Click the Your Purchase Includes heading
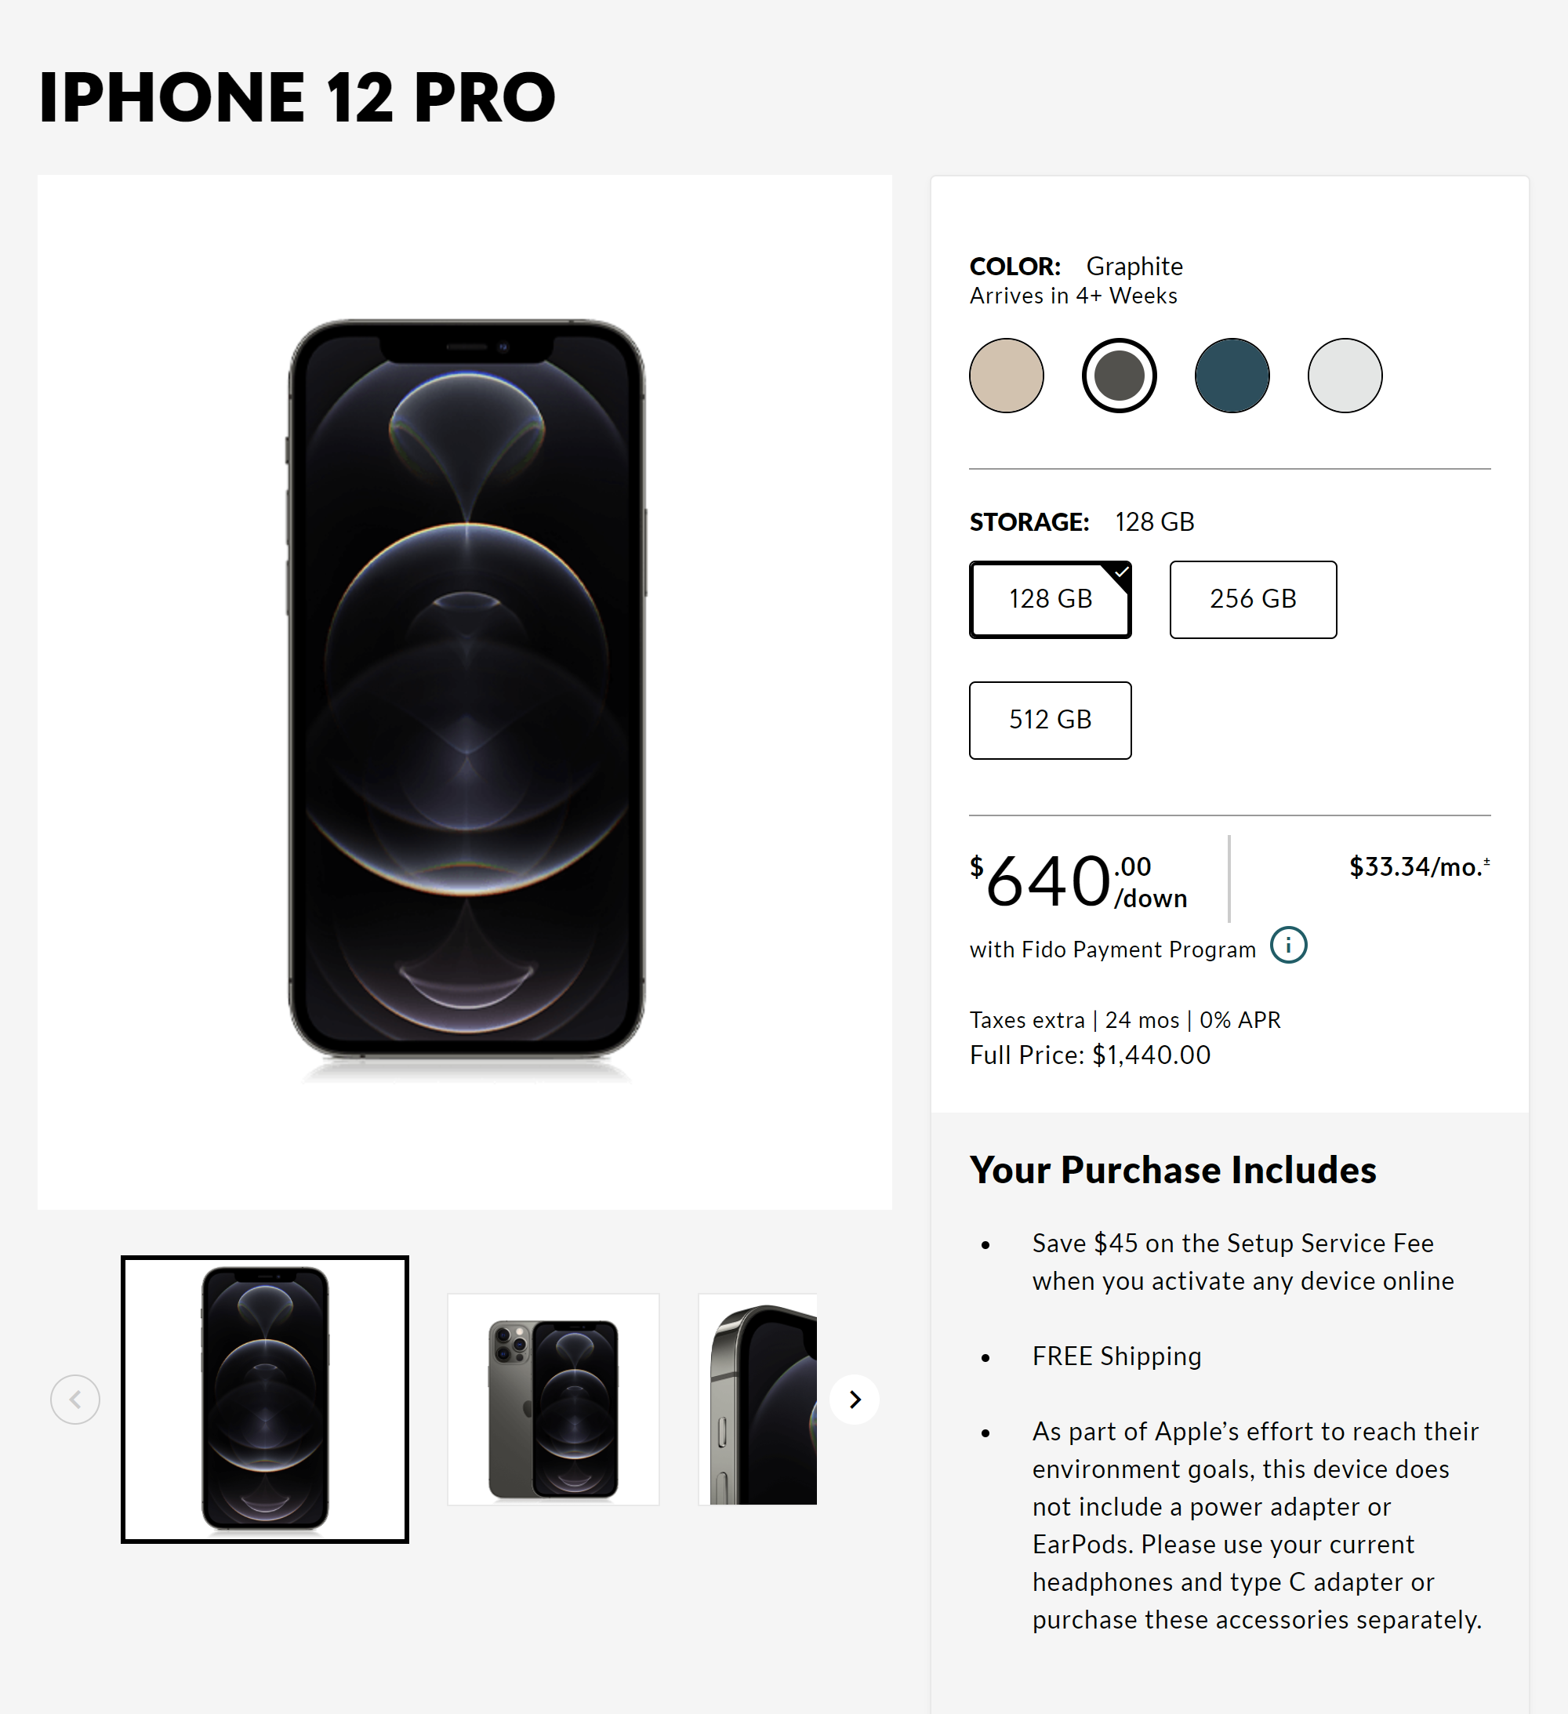Screen dimensions: 1568x1714 [x=1173, y=1170]
